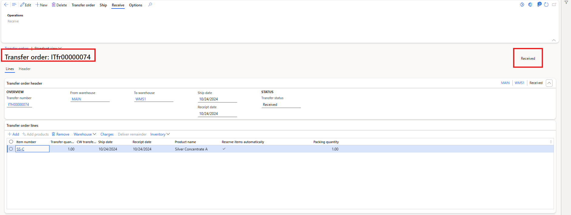Click the Ship date field in header
571x215 pixels.
pyautogui.click(x=217, y=99)
